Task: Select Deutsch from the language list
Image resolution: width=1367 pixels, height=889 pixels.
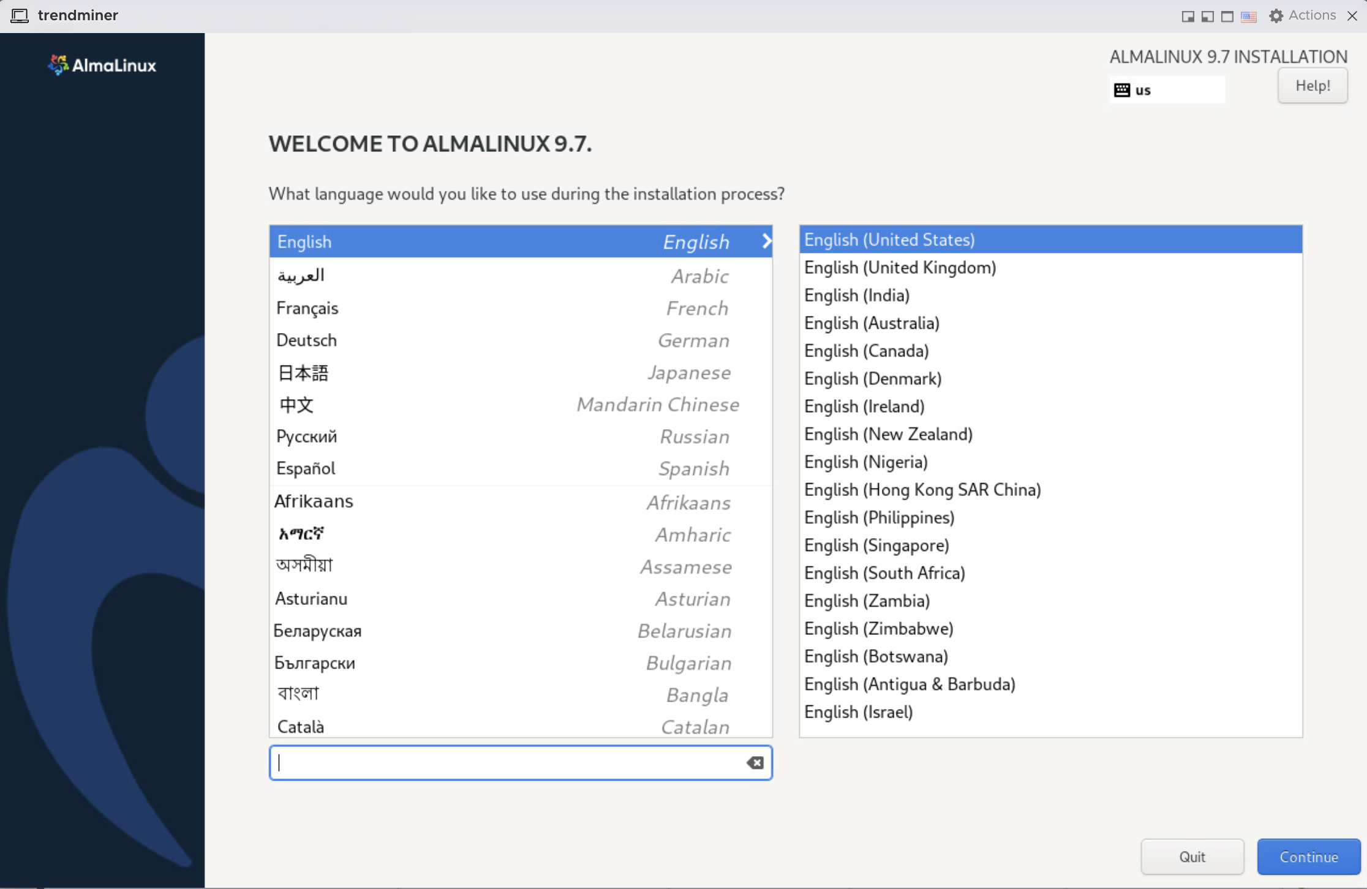Action: pos(521,340)
